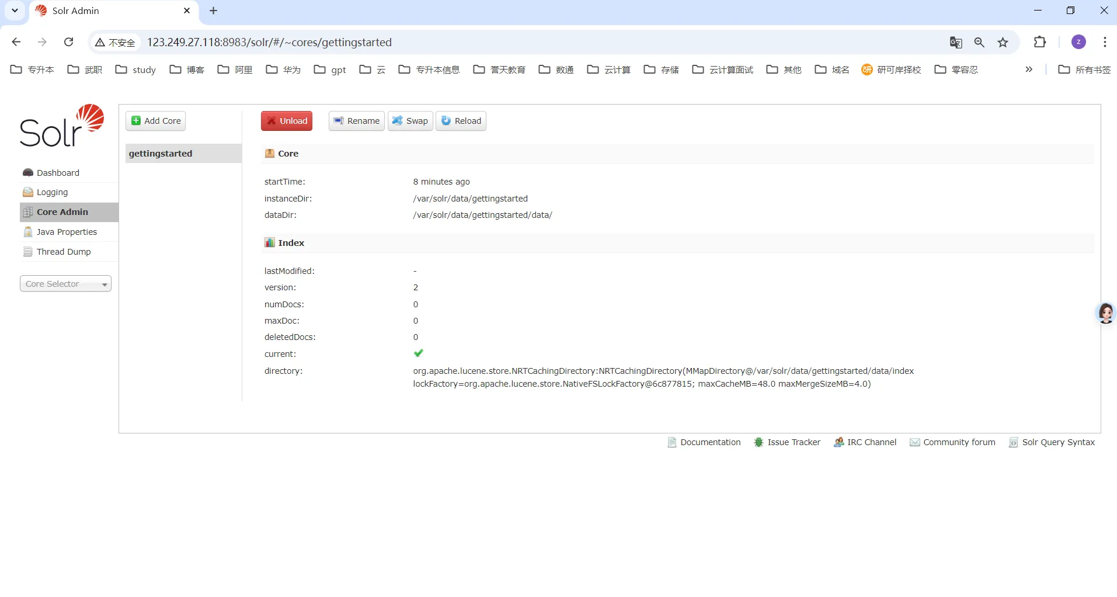1117x597 pixels.
Task: Open the Chrome three-dot menu
Action: pyautogui.click(x=1105, y=42)
